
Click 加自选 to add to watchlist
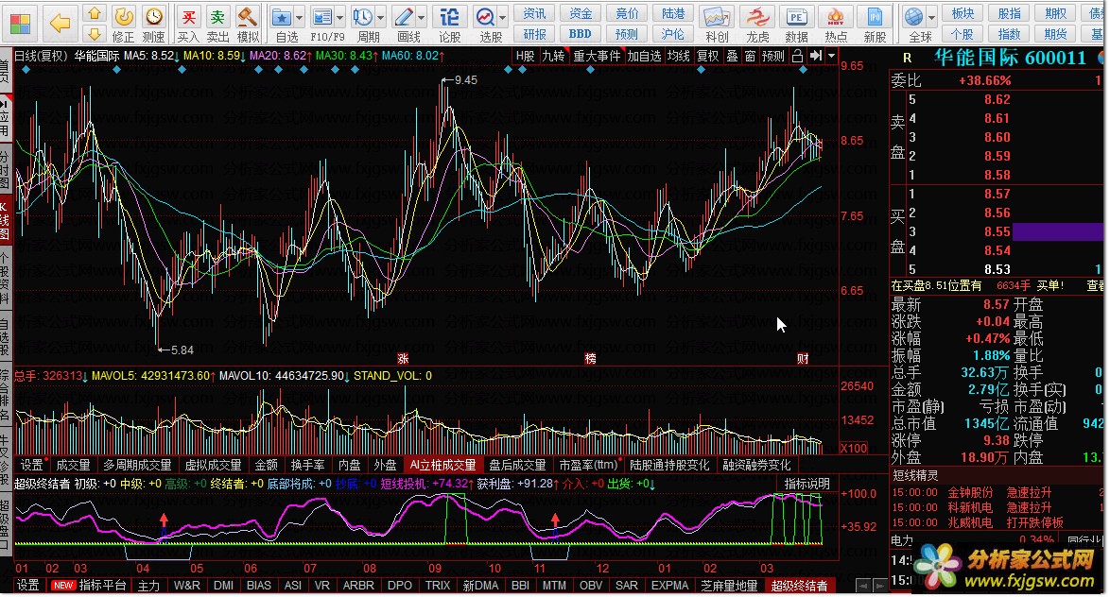(644, 56)
